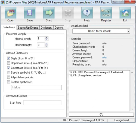This screenshot has width=136, height=123.
Task: Increase Minimal length with the up arrow
Action: (x=47, y=38)
